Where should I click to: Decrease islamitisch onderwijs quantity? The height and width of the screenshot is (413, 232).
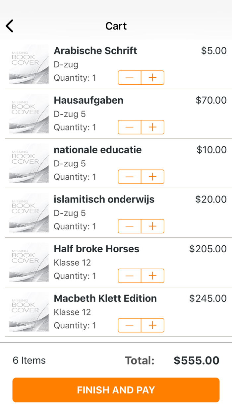point(130,226)
